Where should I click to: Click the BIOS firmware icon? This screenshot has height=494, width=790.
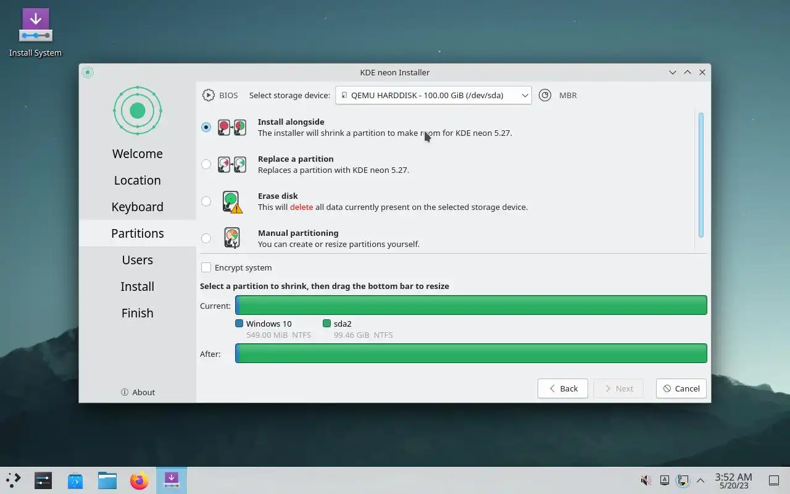point(209,95)
